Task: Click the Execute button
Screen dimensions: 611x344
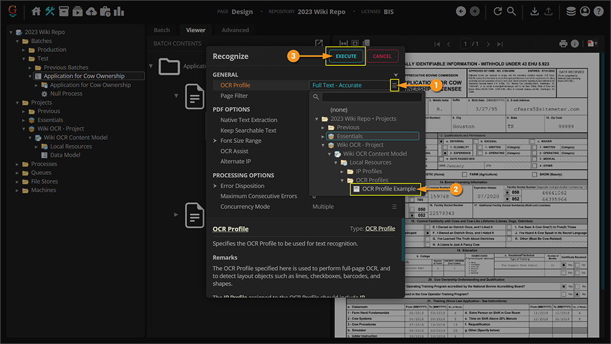Action: pos(346,56)
